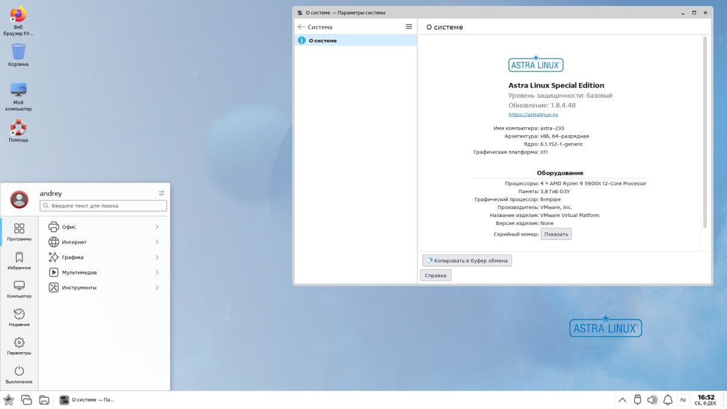Viewport: 727px width, 409px height.
Task: Switch to Избранное in start menu
Action: 19,261
